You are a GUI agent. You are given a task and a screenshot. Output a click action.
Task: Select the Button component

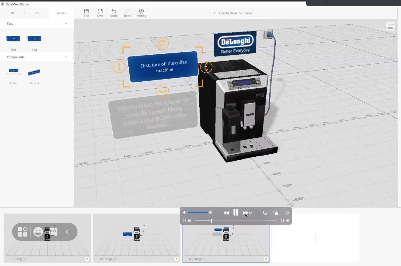(34, 72)
